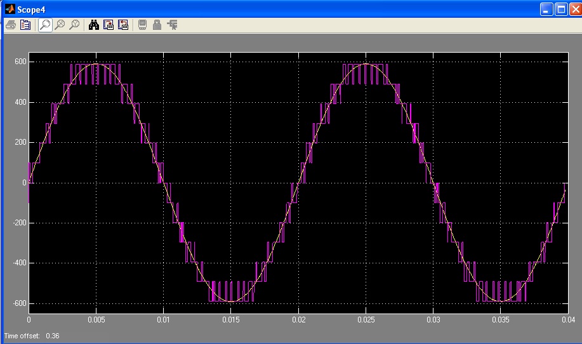582x344 pixels.
Task: Click the 600 y-axis tick label
Action: click(21, 62)
